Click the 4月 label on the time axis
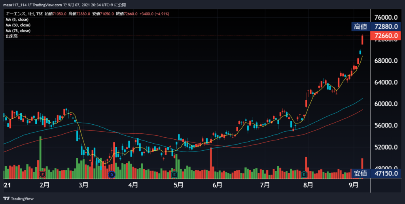The image size is (405, 204). tap(133, 185)
